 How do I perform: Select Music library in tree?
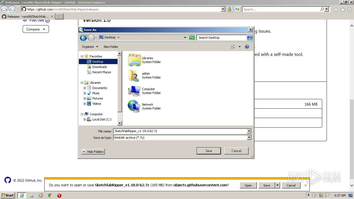(x=96, y=93)
